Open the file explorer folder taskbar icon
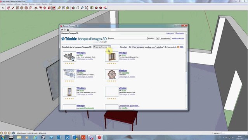248x140 pixels. point(19,137)
